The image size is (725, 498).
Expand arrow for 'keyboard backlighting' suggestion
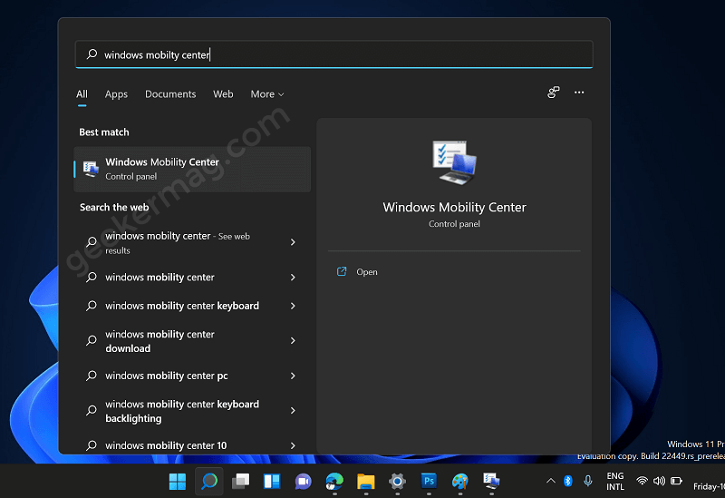click(x=293, y=411)
